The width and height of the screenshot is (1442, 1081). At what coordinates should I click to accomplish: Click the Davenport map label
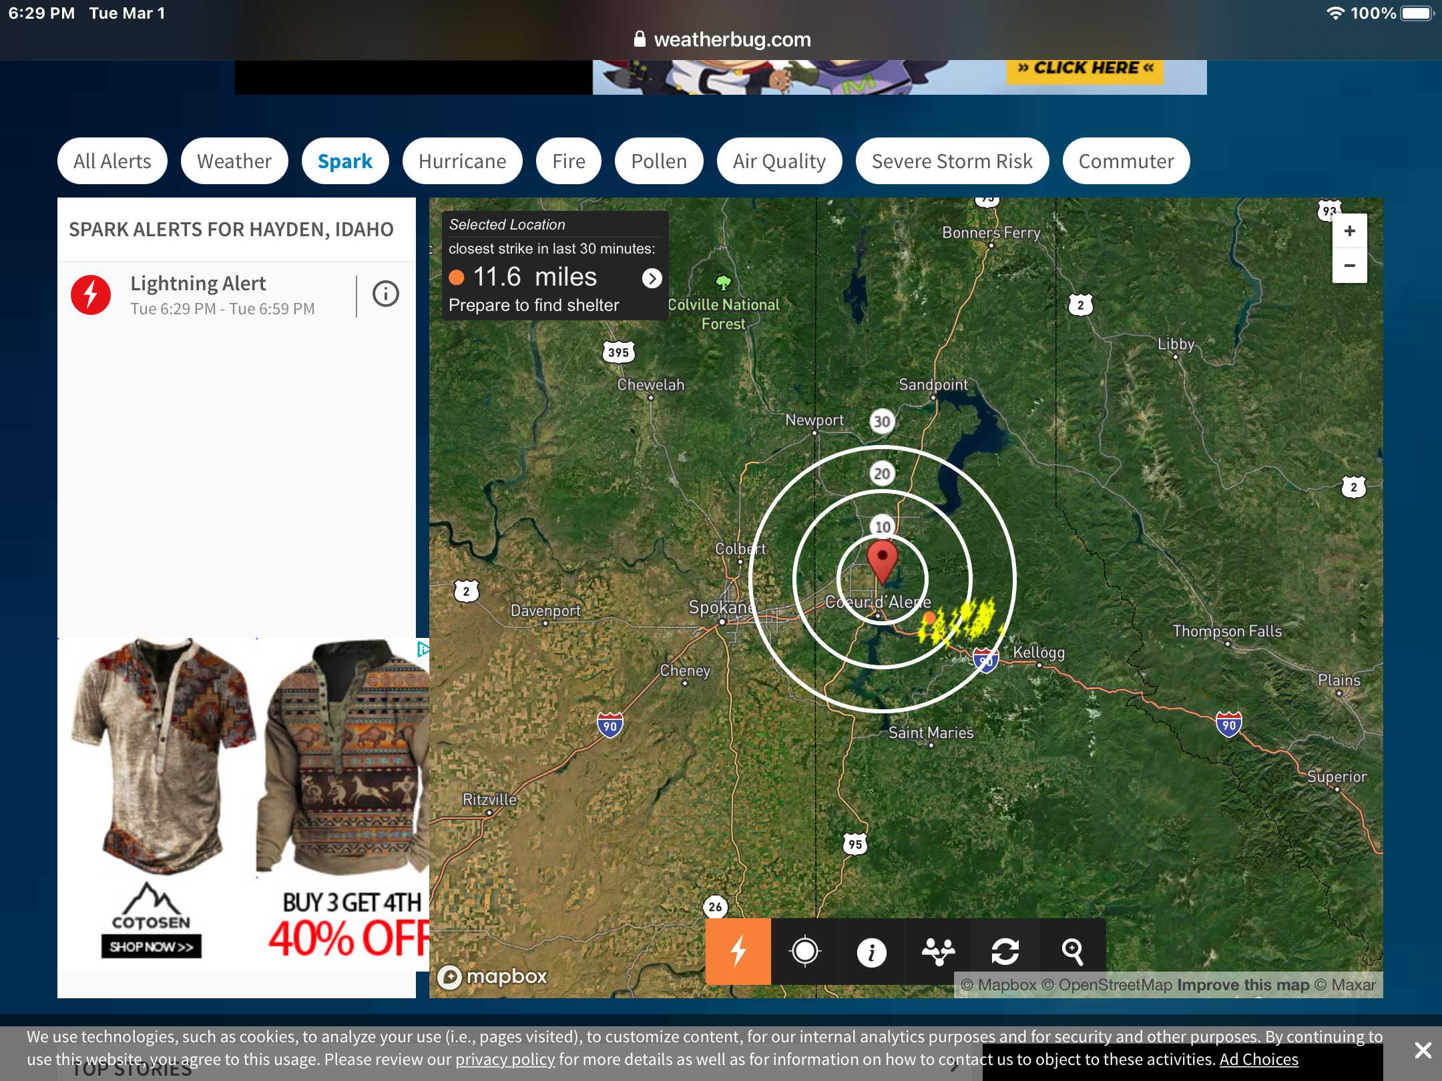545,610
